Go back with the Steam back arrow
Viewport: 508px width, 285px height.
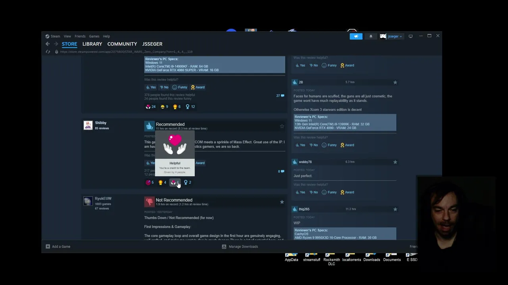tap(48, 44)
